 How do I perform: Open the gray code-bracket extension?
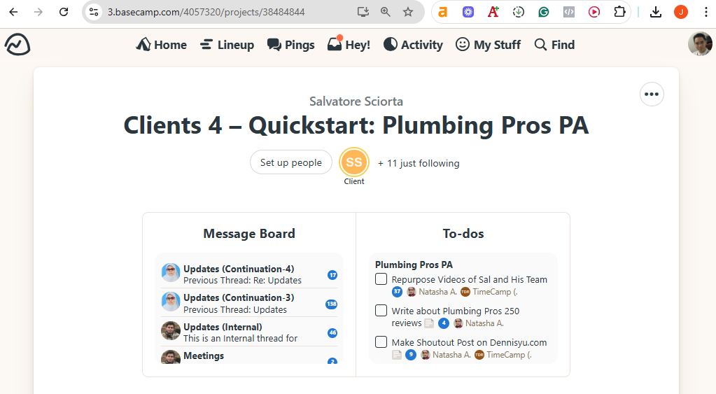pyautogui.click(x=569, y=12)
